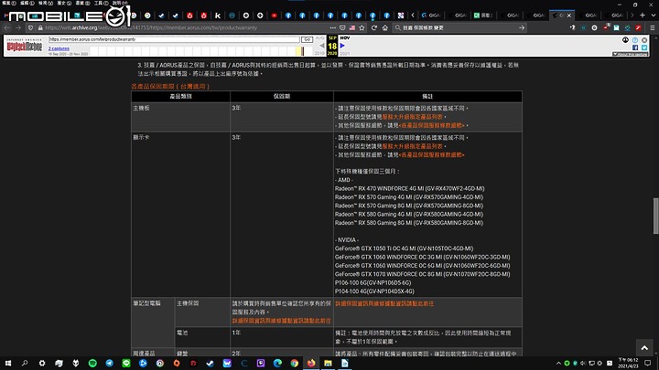Open the 工具 menu

click(101, 3)
